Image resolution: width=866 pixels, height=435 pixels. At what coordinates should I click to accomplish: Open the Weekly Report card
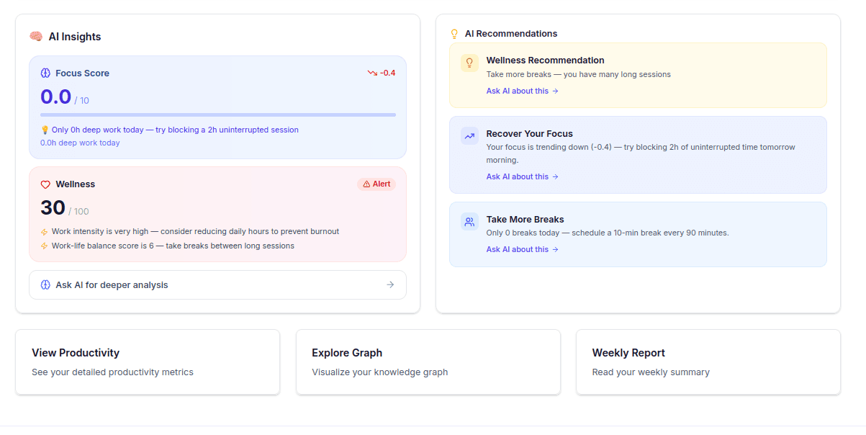708,362
